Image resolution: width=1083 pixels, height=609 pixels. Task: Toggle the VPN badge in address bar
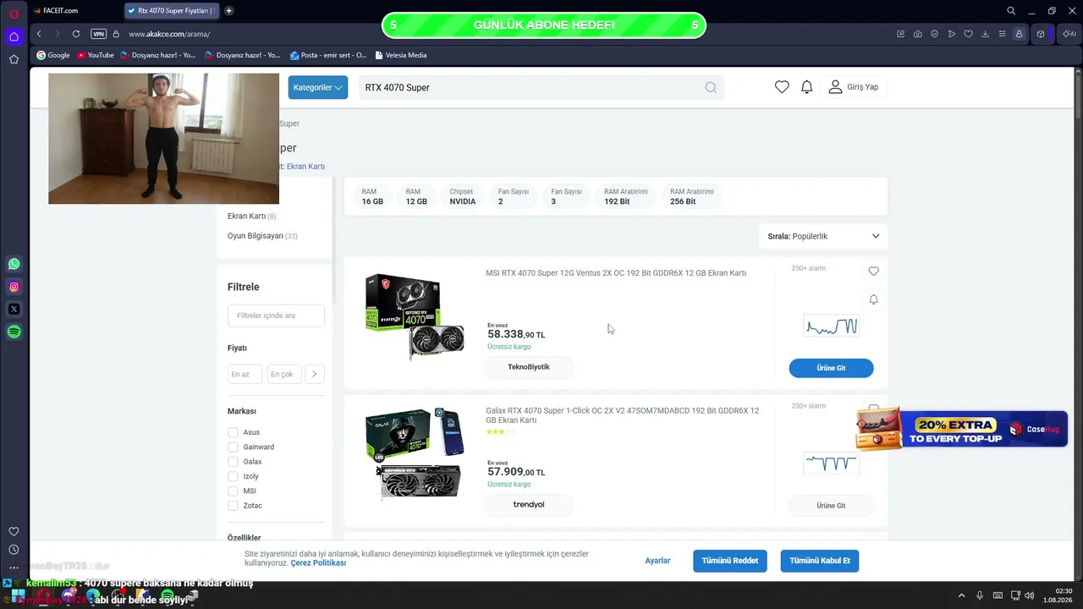pyautogui.click(x=99, y=34)
